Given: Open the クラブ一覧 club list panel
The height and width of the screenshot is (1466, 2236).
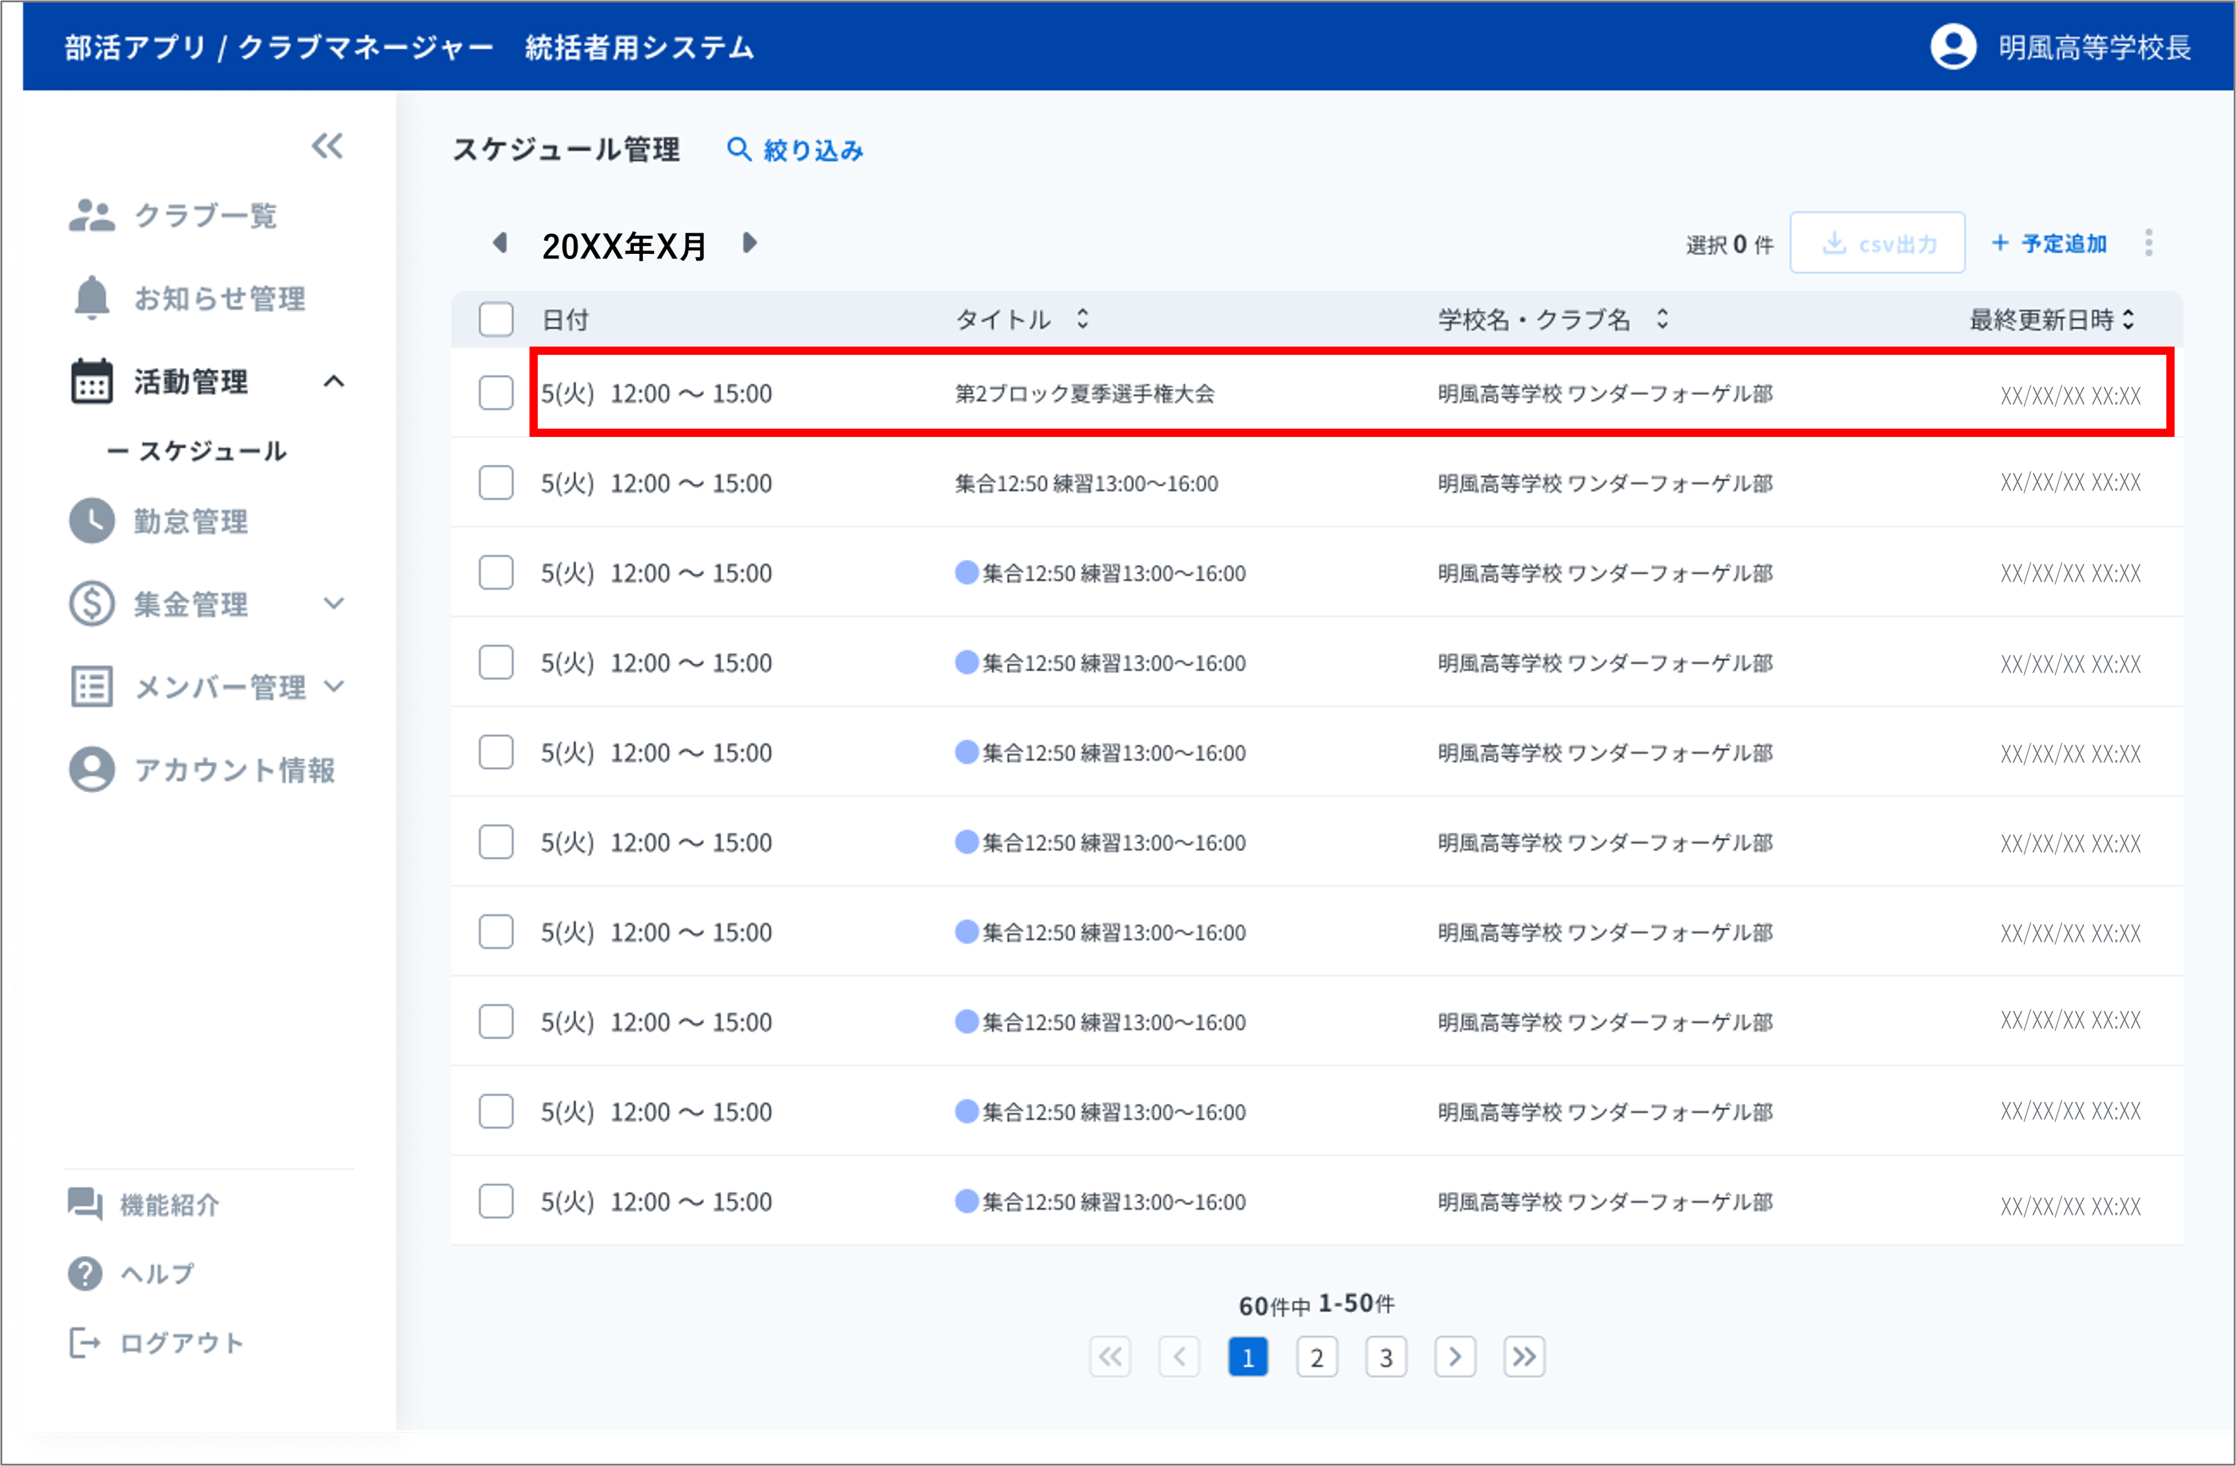Looking at the screenshot, I should click(x=206, y=215).
